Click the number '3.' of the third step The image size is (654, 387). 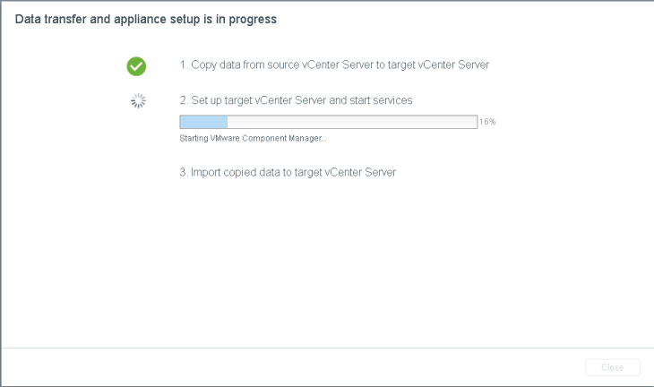pyautogui.click(x=184, y=172)
